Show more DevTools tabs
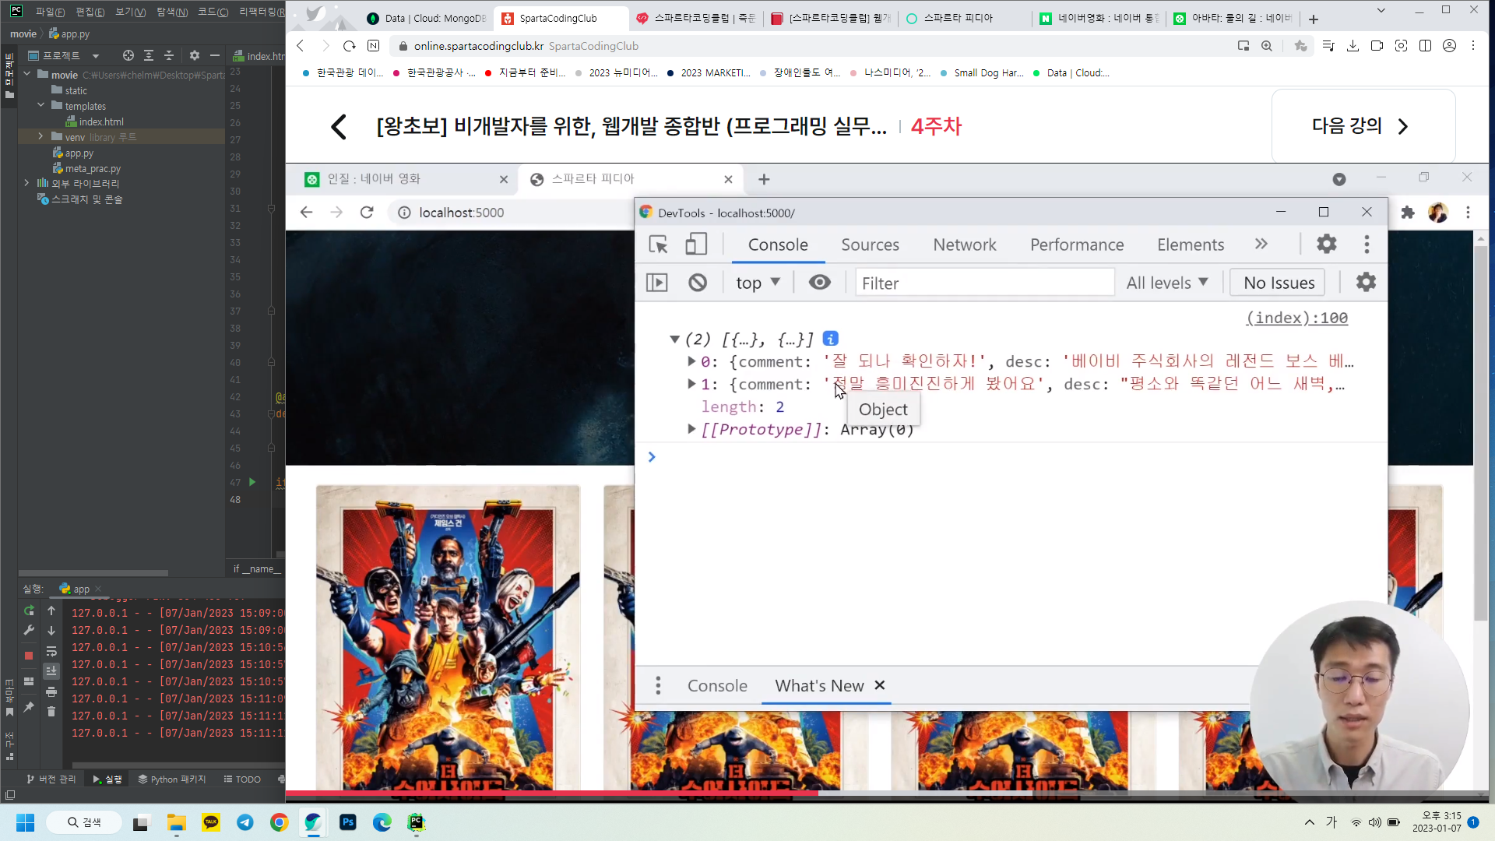 1261,244
